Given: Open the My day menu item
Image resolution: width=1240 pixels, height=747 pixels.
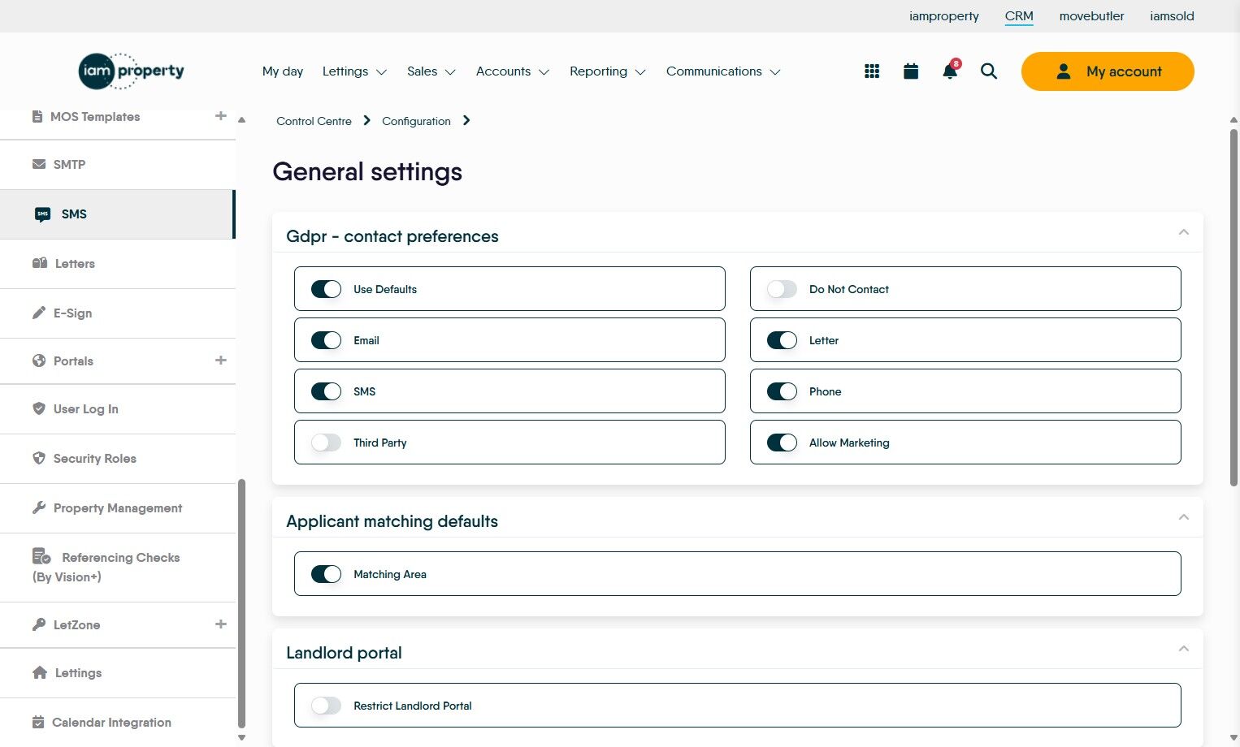Looking at the screenshot, I should pos(283,71).
